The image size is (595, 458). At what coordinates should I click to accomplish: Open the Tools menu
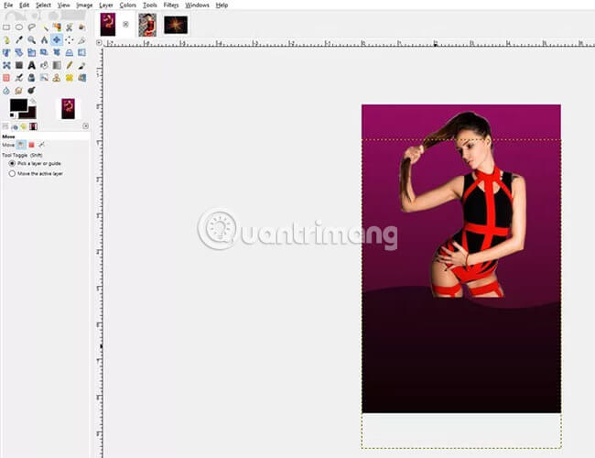[x=150, y=5]
